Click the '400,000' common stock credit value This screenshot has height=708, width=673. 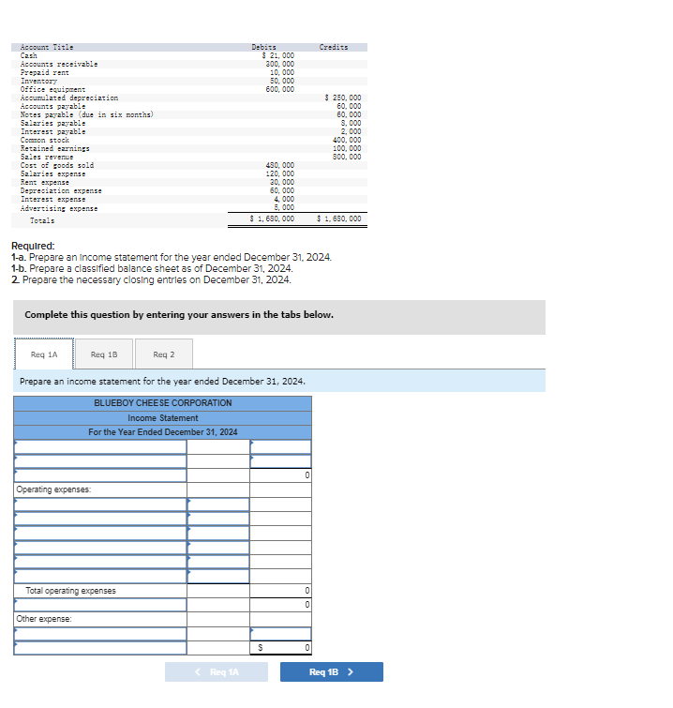coord(347,140)
